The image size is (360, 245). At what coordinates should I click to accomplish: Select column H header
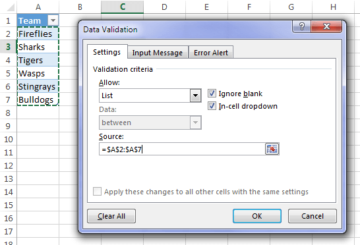coord(334,7)
